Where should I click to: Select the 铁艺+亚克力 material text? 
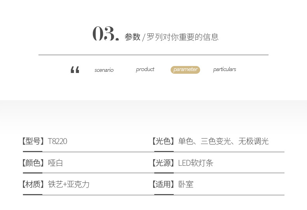(x=69, y=184)
